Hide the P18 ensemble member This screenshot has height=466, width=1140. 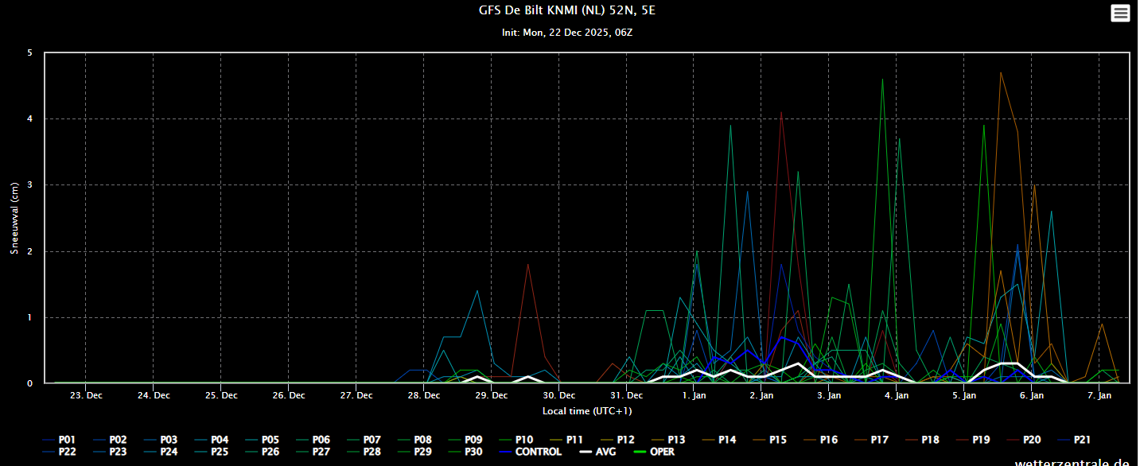924,440
